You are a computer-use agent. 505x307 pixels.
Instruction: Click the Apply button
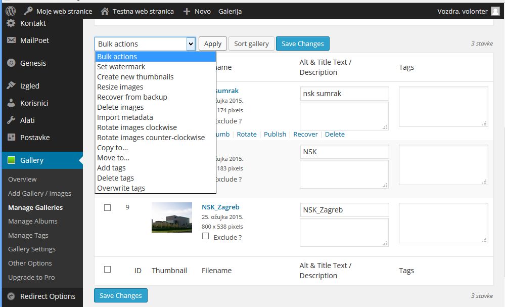coord(212,44)
